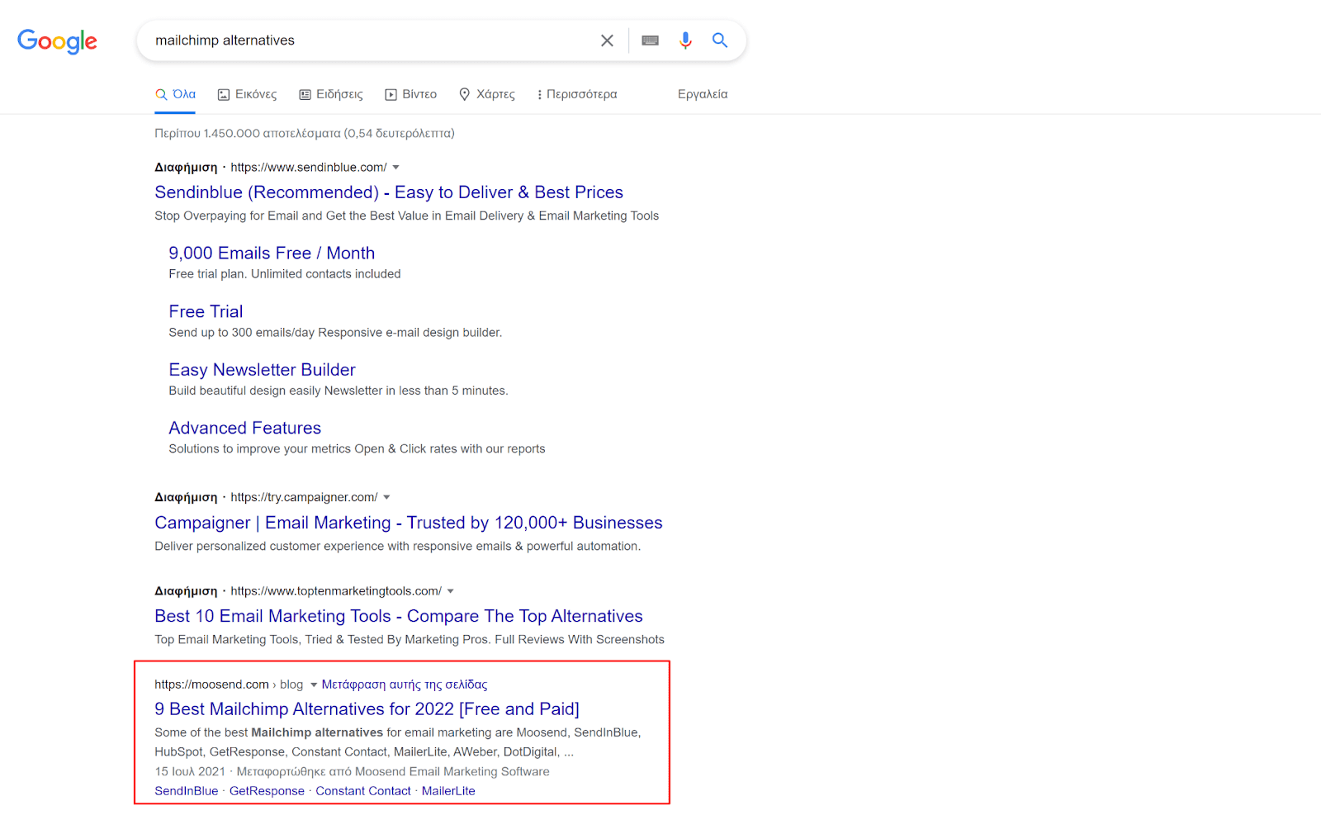1321x815 pixels.
Task: Open the SendInBlue sitelink under Moosend result
Action: point(187,791)
